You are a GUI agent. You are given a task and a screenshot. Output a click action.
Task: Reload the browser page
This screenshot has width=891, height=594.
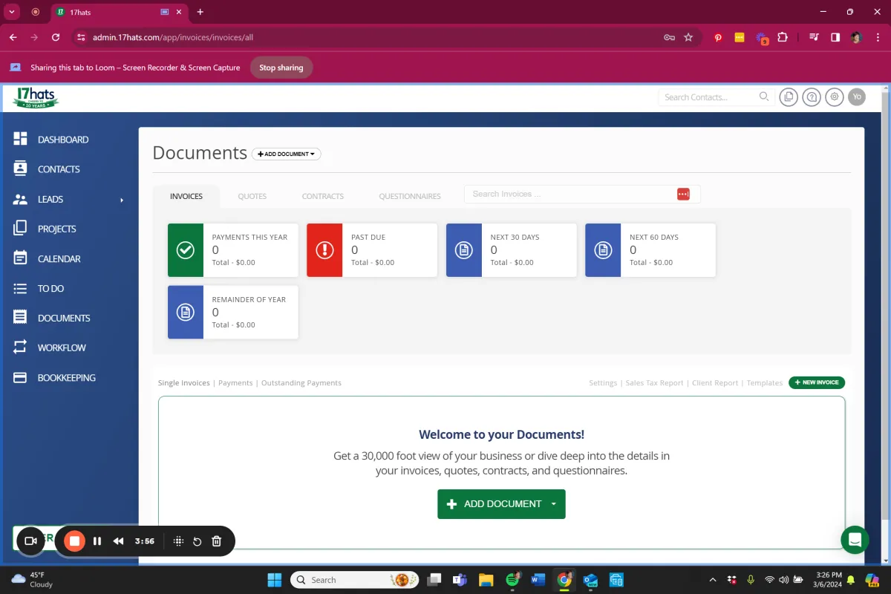[x=56, y=37]
